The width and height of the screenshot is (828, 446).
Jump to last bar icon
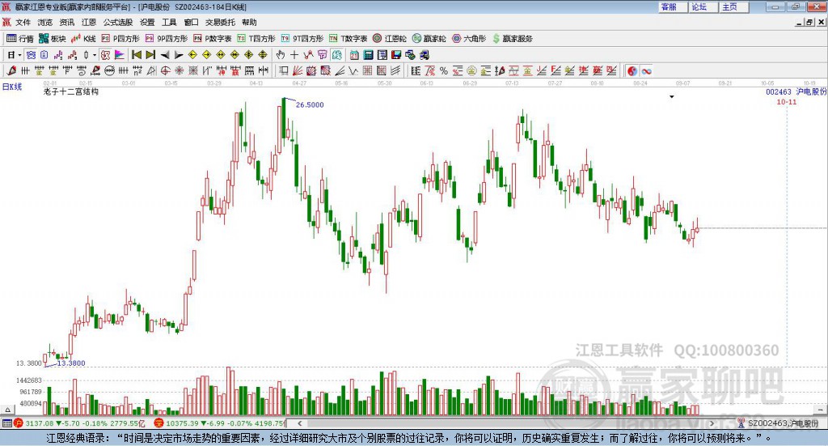150,55
